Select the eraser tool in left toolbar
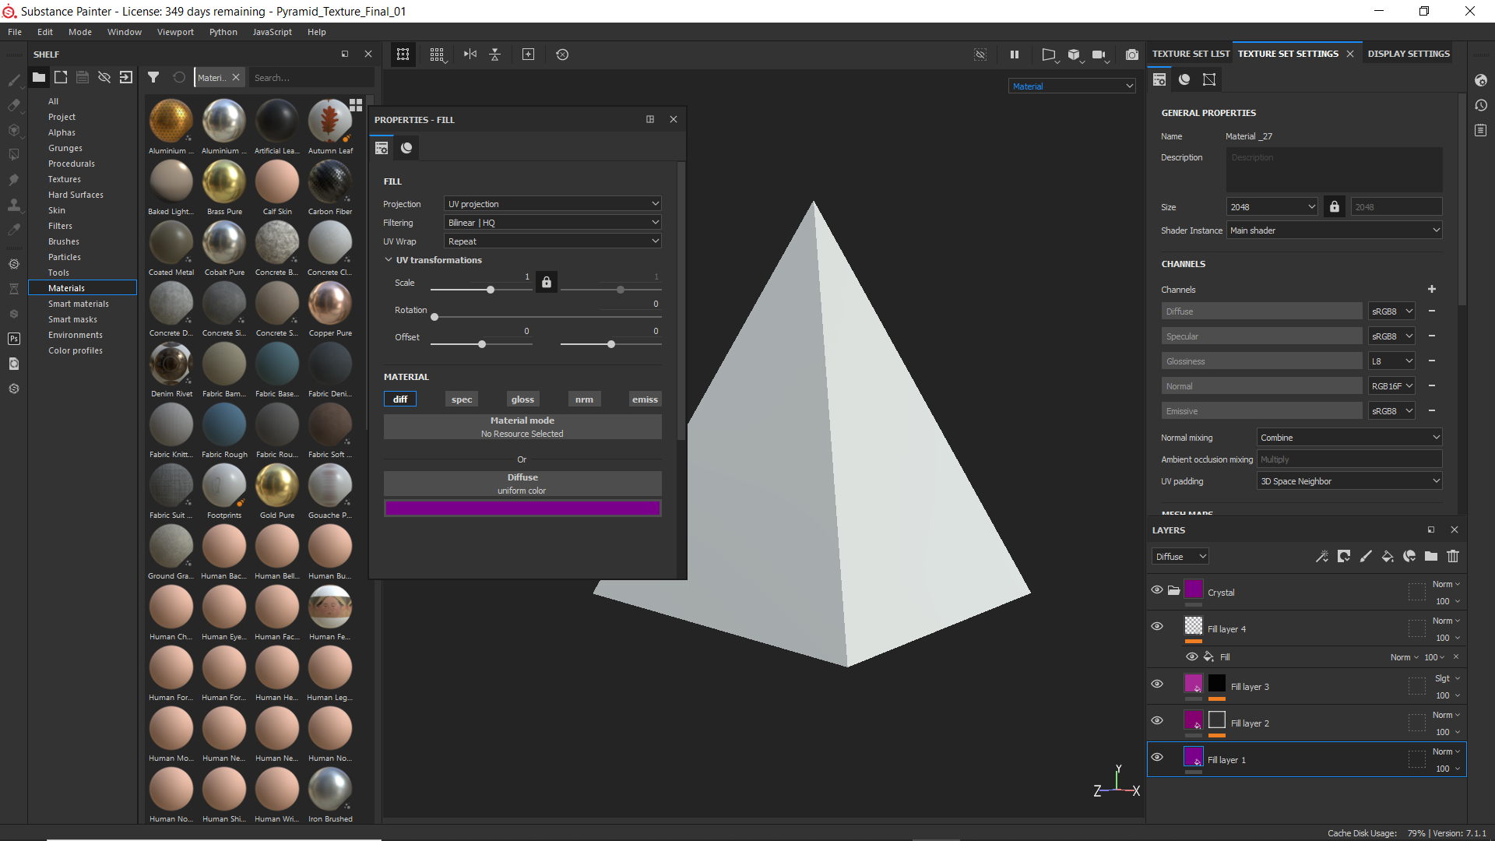1495x841 pixels. pos(14,105)
